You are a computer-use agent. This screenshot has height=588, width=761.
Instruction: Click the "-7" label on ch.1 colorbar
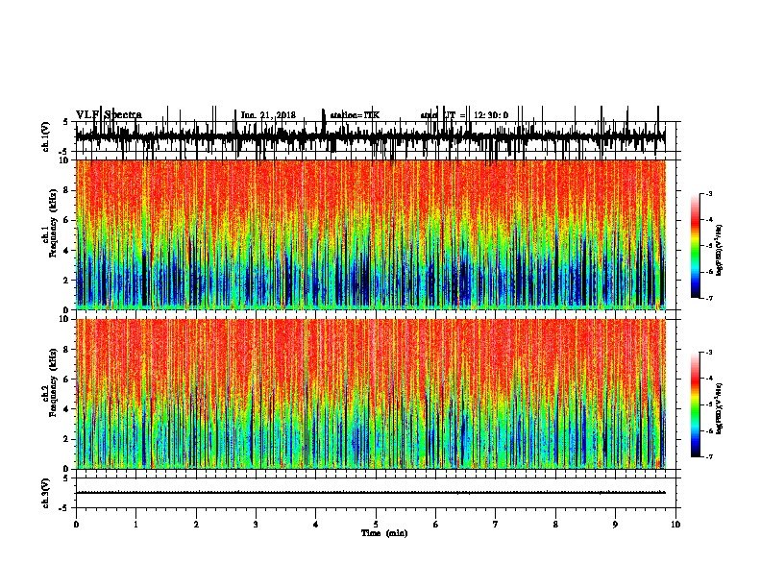point(709,298)
